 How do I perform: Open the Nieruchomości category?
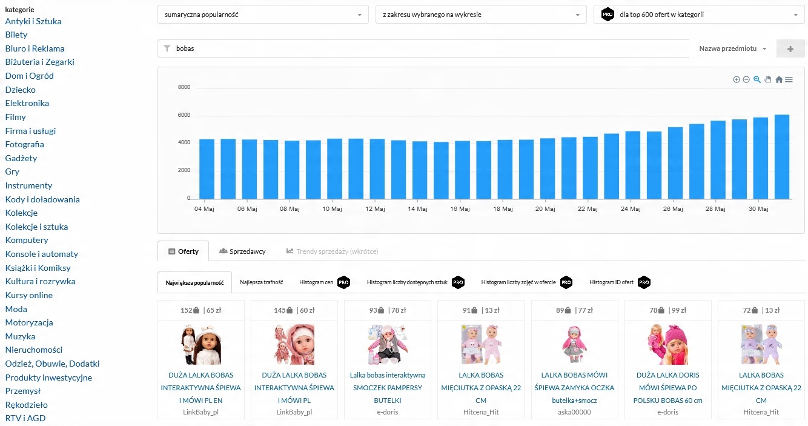(34, 350)
